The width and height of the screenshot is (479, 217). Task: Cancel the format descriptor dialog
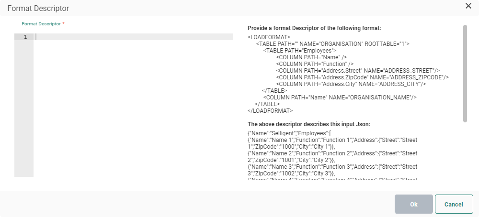[x=454, y=204]
